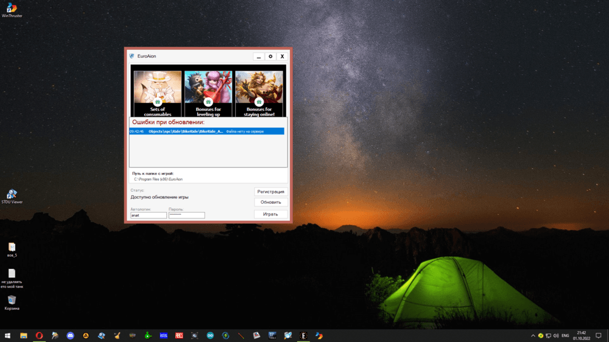609x342 pixels.
Task: Click the Играть button to start game
Action: 270,214
